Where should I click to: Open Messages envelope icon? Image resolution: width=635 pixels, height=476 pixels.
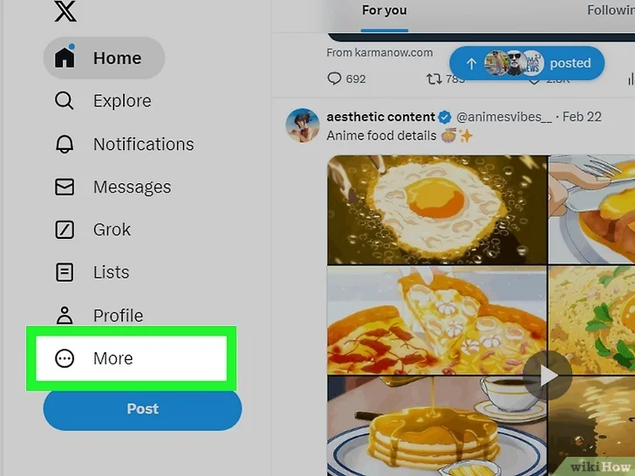click(65, 187)
